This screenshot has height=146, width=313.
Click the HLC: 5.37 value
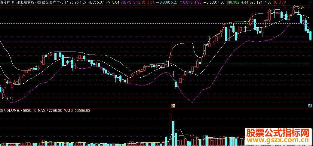[96, 3]
